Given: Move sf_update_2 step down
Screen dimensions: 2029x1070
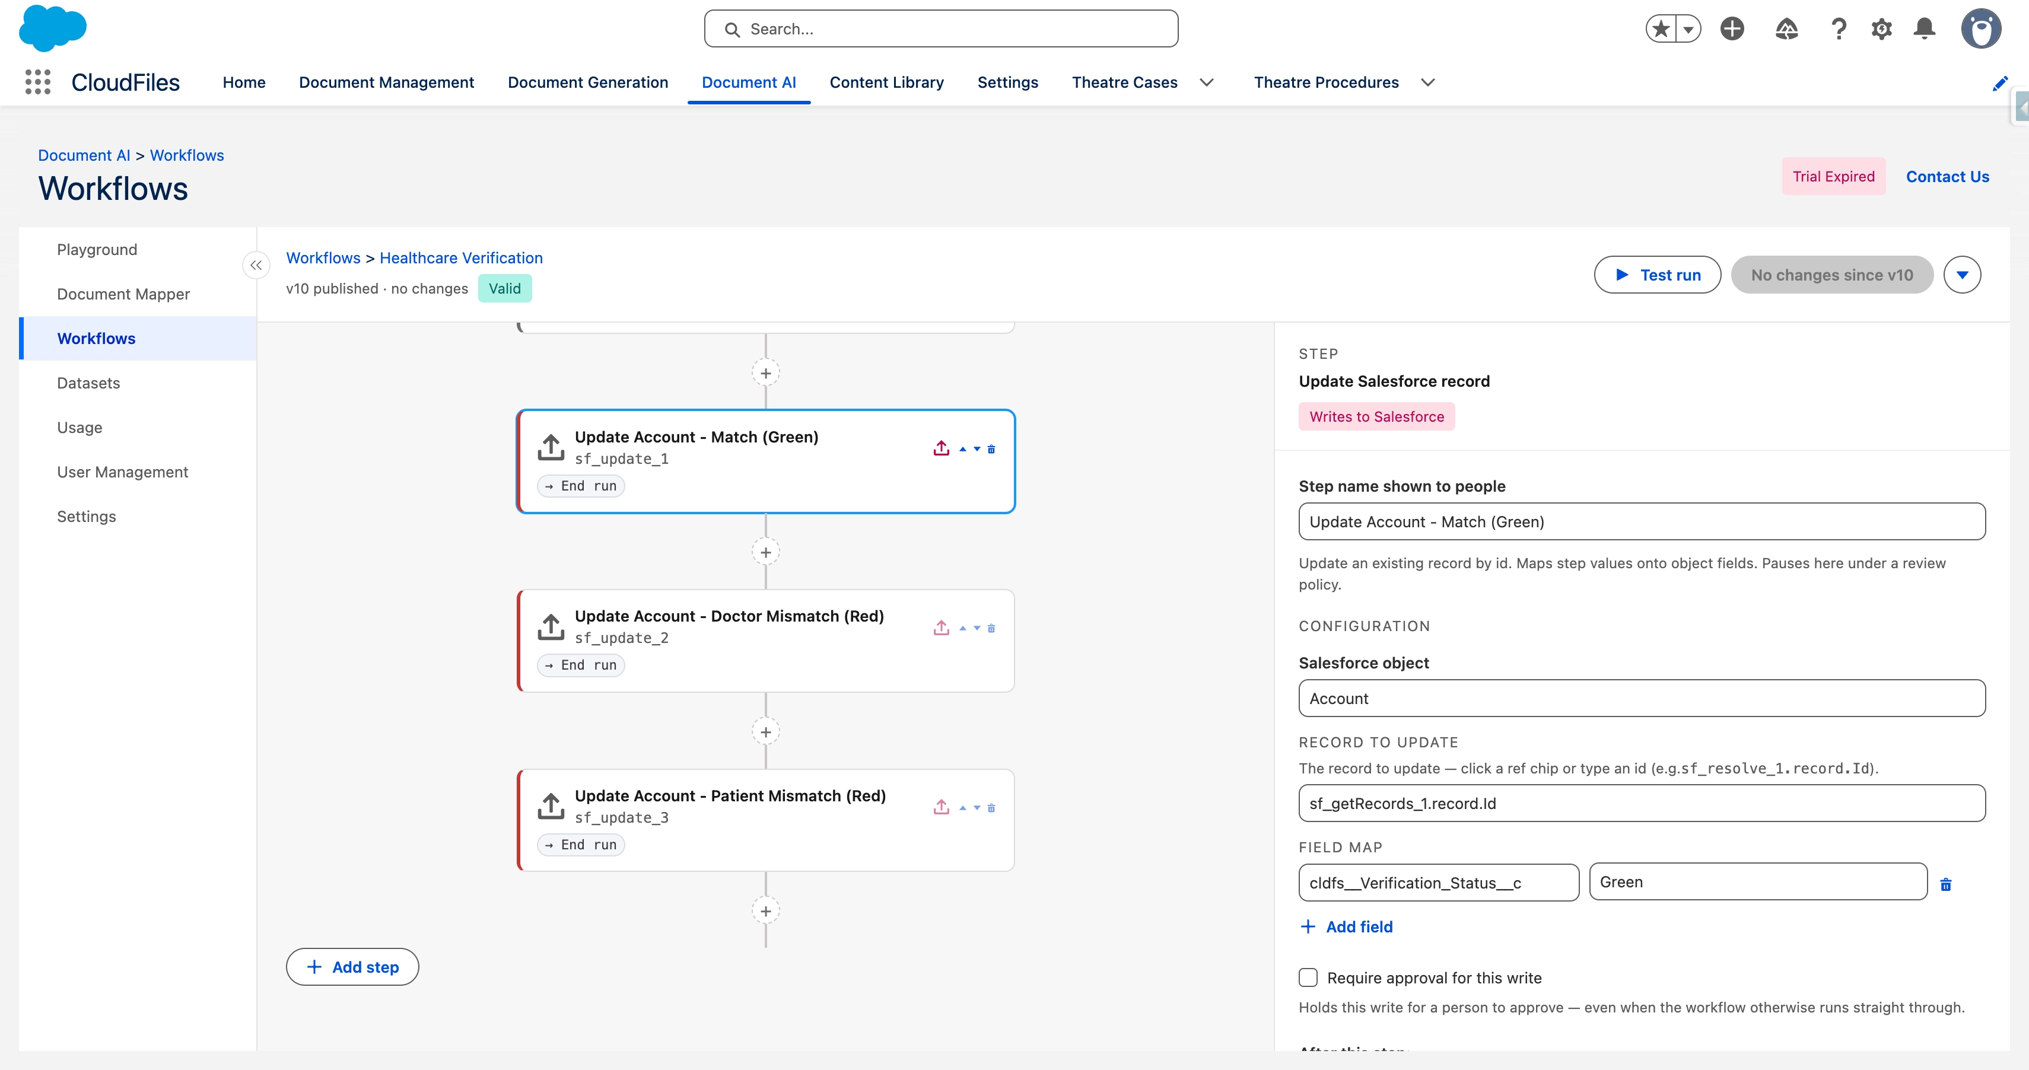Looking at the screenshot, I should point(977,628).
